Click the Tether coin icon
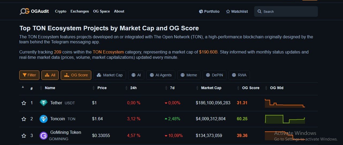343x145 pixels. click(43, 103)
